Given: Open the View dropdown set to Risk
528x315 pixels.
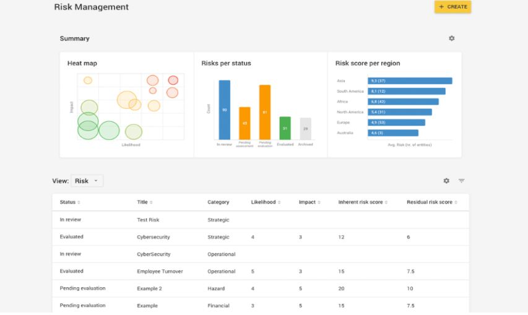Looking at the screenshot, I should click(x=87, y=181).
